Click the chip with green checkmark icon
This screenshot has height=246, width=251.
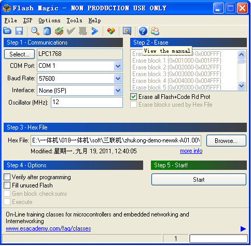(x=59, y=31)
